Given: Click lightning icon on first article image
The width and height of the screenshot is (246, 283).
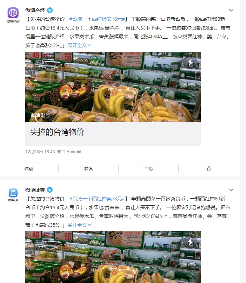Looking at the screenshot, I should pyautogui.click(x=190, y=62).
